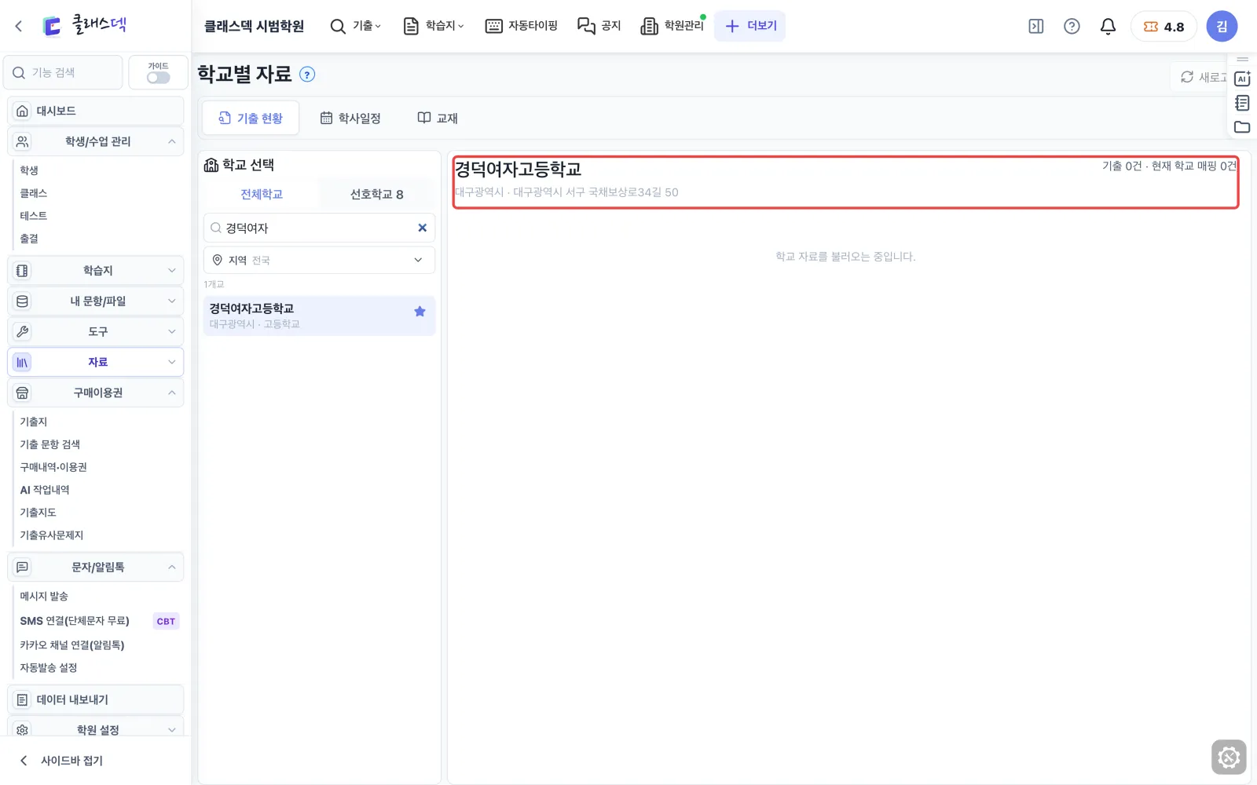This screenshot has width=1257, height=785.
Task: Toggle the side panel icon in top bar
Action: (1036, 26)
